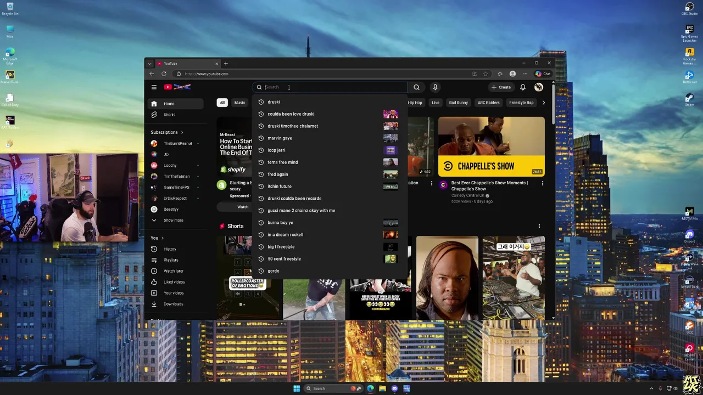Image resolution: width=703 pixels, height=395 pixels.
Task: Open the YouTube account avatar menu
Action: (539, 87)
